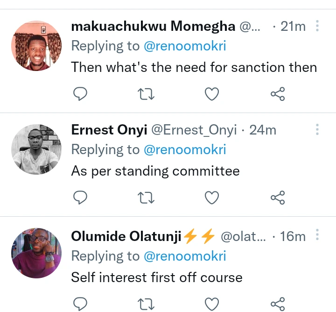The width and height of the screenshot is (336, 312).
Task: Open more options for makuachukwu Momegha's tweet
Action: (317, 26)
